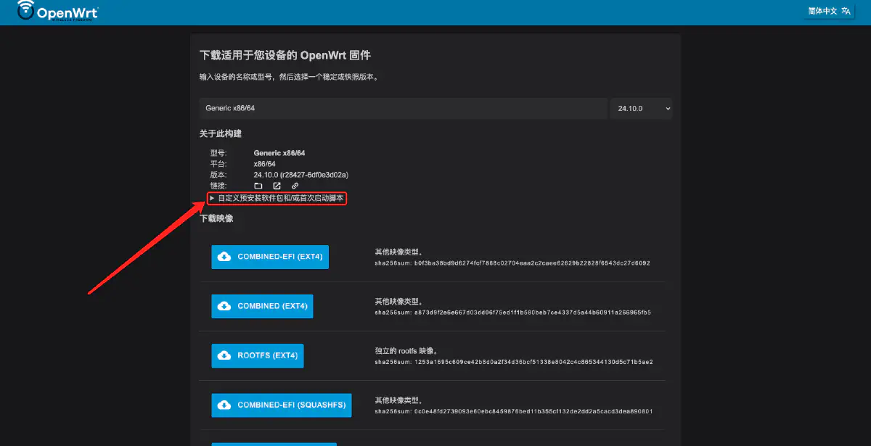Click the OpenWrt logo in header
This screenshot has width=871, height=446.
[x=57, y=11]
